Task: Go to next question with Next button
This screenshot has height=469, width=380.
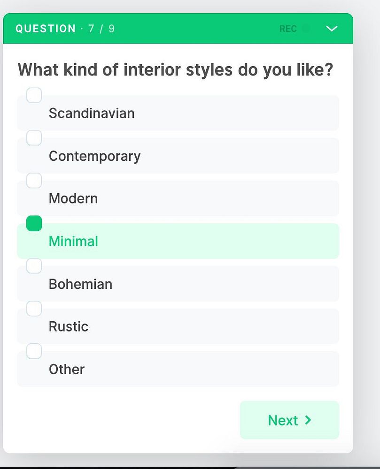Action: (x=289, y=420)
